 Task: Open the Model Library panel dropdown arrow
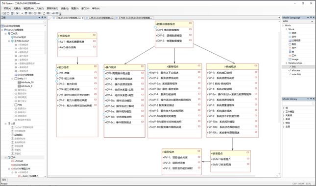tap(308, 99)
